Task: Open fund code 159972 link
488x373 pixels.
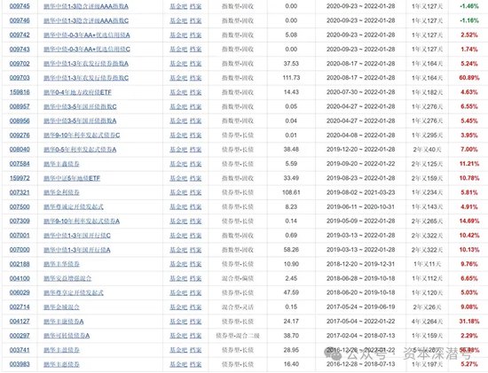Action: (20, 178)
